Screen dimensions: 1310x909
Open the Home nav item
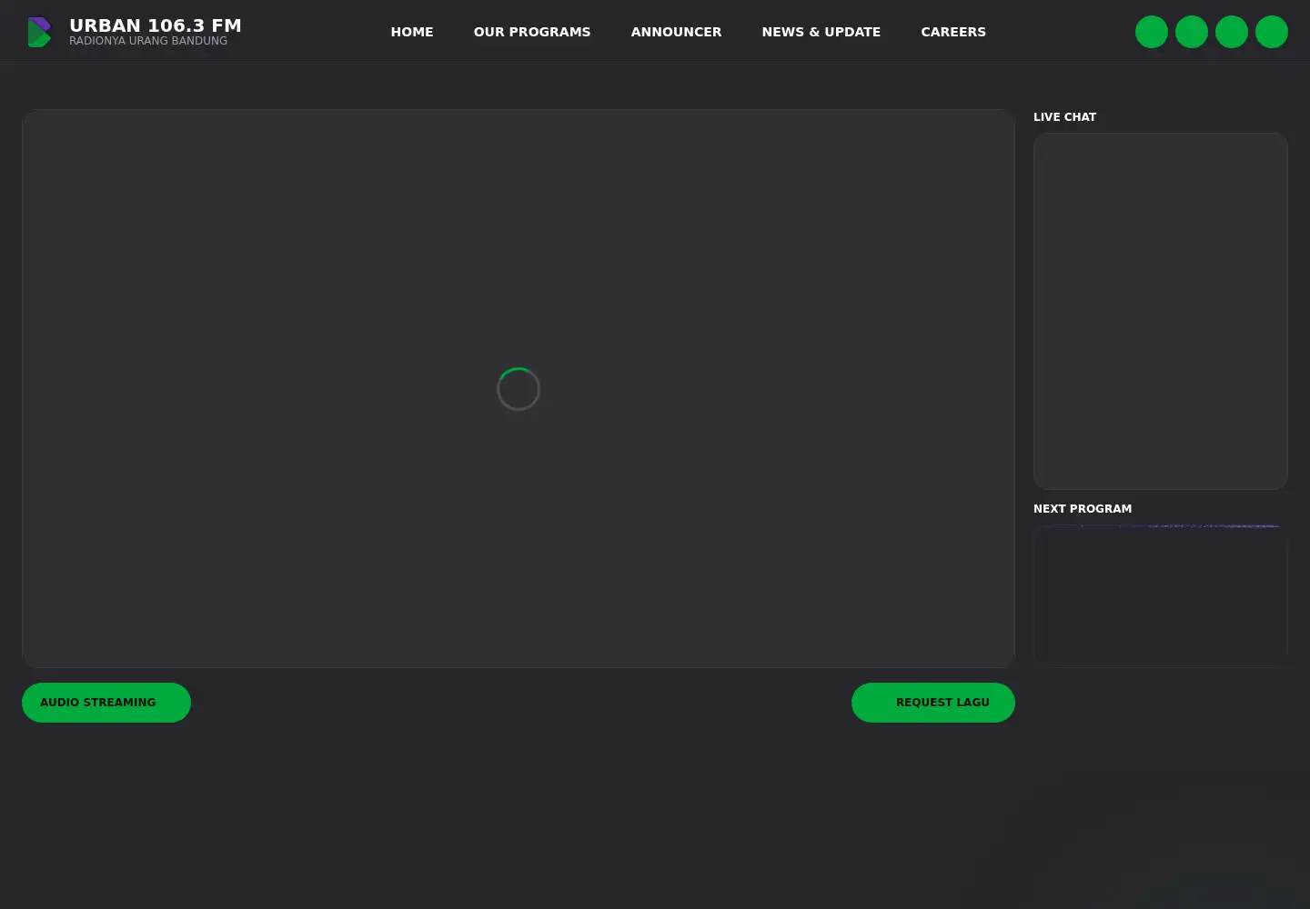pyautogui.click(x=412, y=32)
